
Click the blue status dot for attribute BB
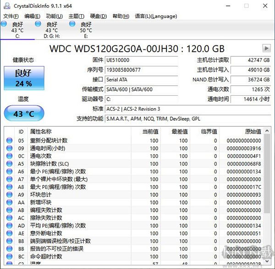(x=9, y=249)
